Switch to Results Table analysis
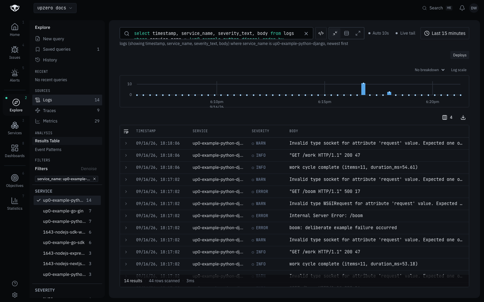The width and height of the screenshot is (484, 302). pyautogui.click(x=67, y=141)
